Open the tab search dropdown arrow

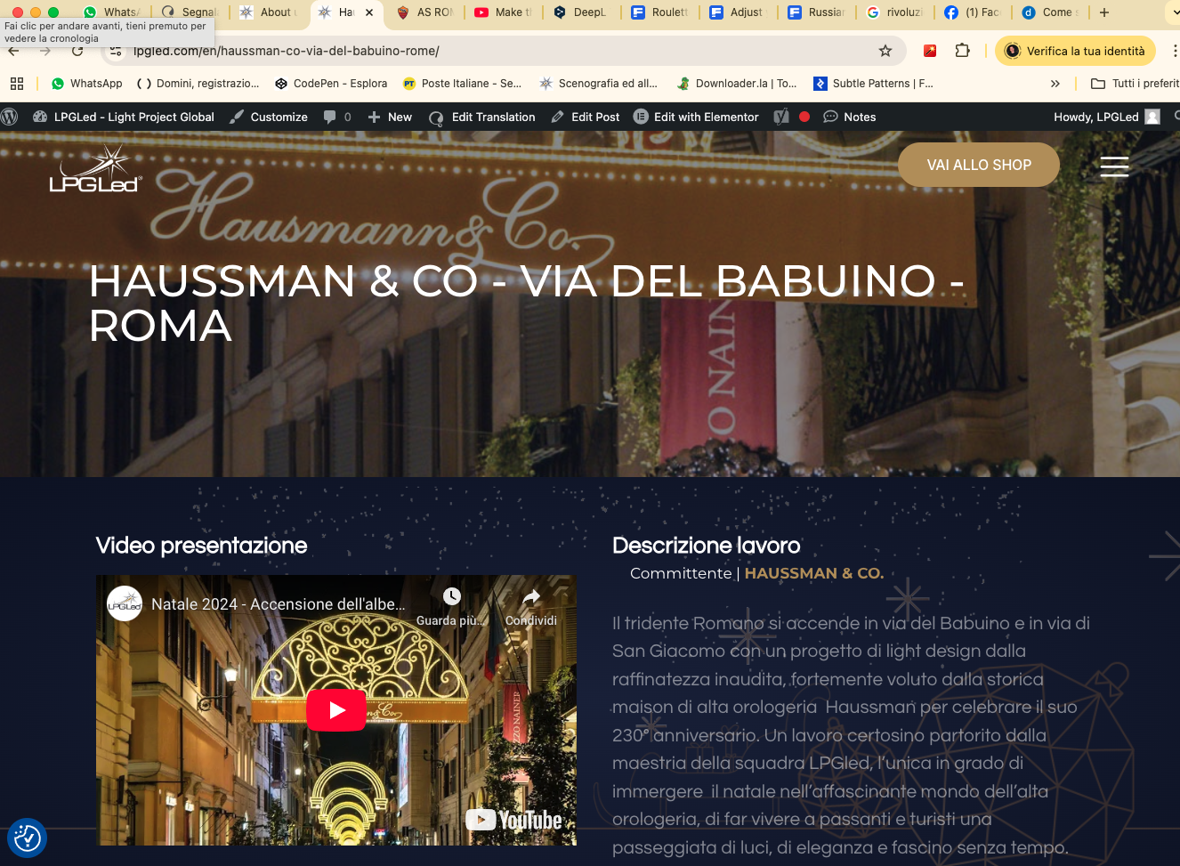pos(1174,12)
